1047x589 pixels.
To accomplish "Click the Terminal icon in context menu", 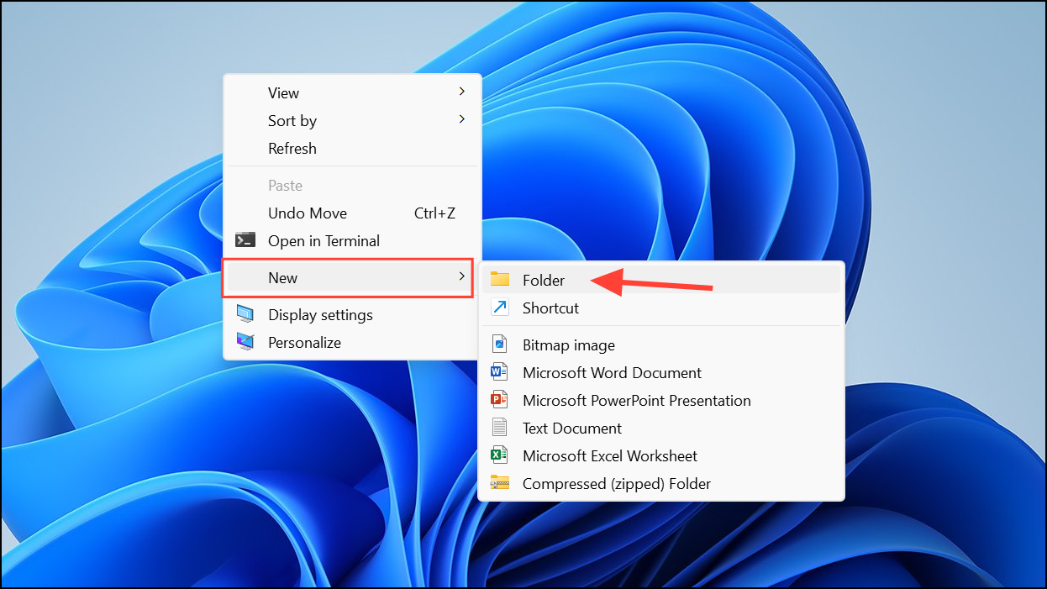I will [x=245, y=240].
